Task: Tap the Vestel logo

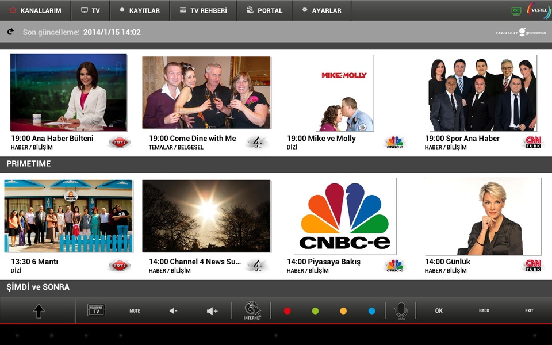Action: [x=539, y=10]
